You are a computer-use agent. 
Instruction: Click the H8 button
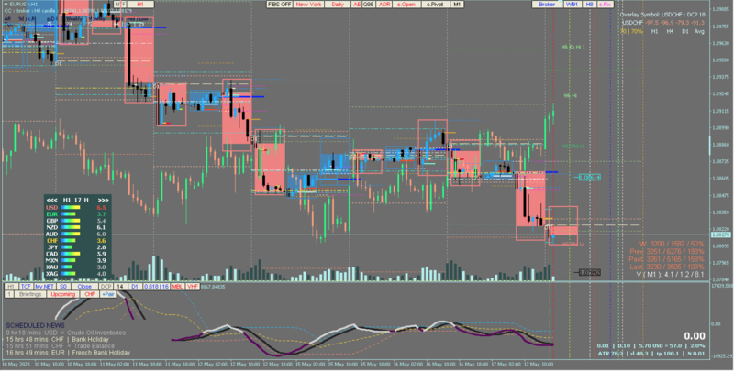pos(589,5)
